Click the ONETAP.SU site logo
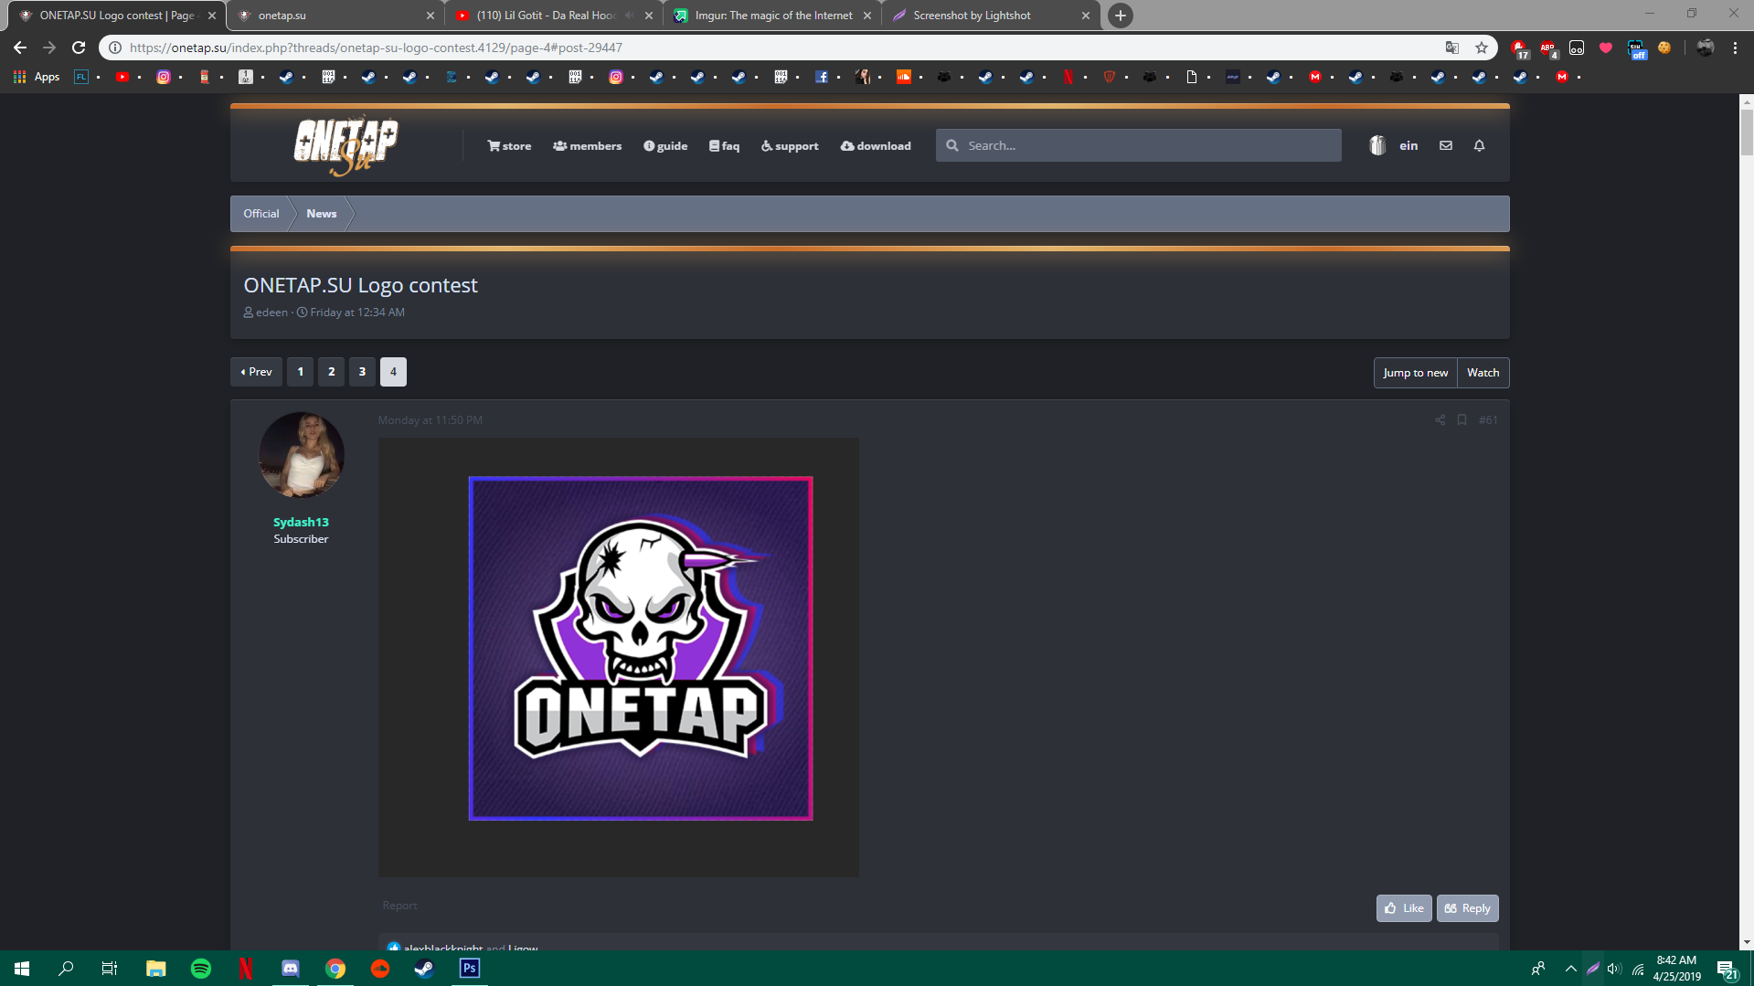 (x=345, y=145)
